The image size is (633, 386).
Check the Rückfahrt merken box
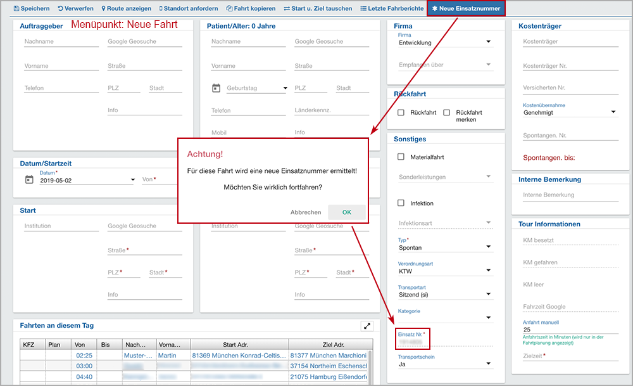click(447, 113)
